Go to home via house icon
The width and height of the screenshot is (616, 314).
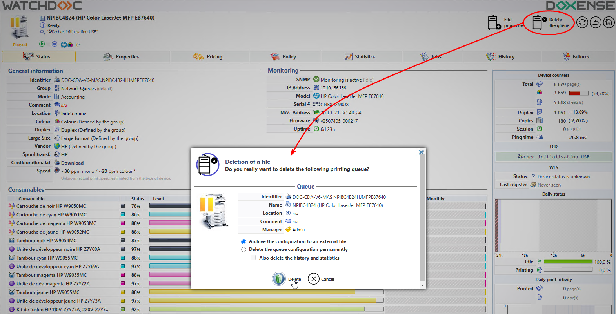(x=609, y=22)
